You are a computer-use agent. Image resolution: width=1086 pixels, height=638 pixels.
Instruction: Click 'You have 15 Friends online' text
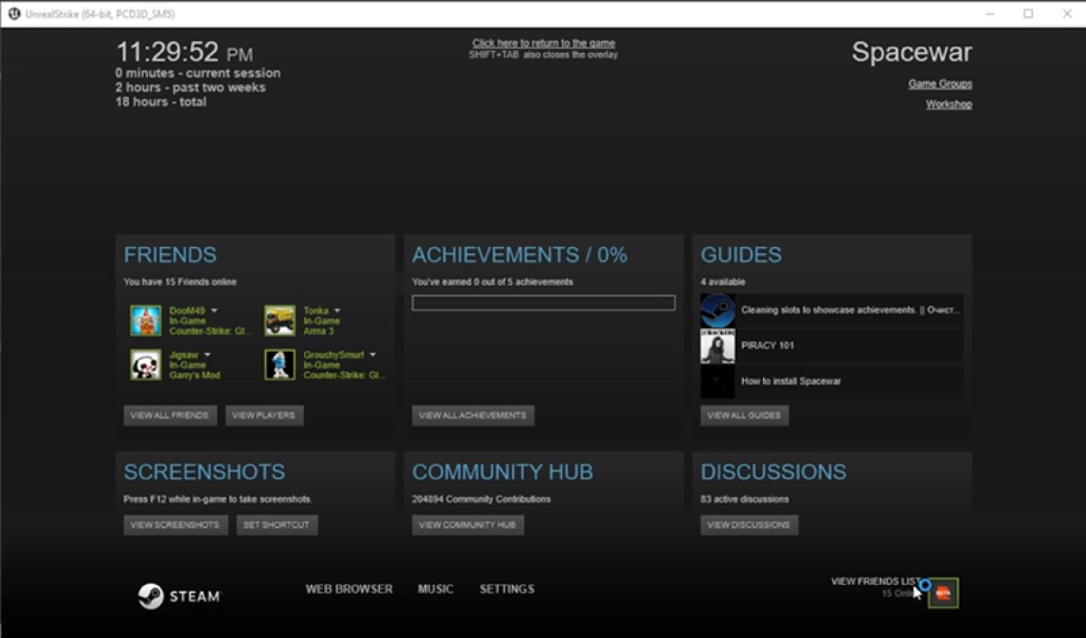point(180,282)
